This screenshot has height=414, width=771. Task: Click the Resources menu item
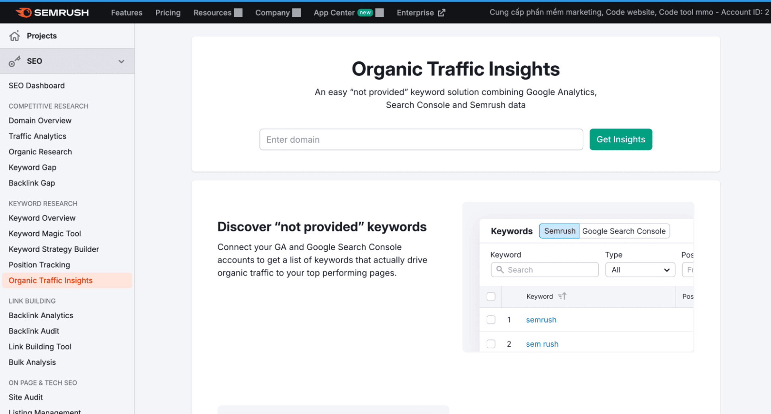tap(212, 13)
